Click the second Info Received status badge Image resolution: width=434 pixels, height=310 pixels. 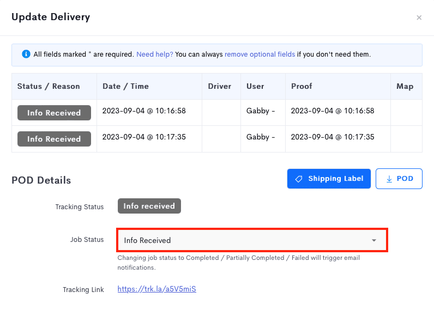tap(54, 139)
